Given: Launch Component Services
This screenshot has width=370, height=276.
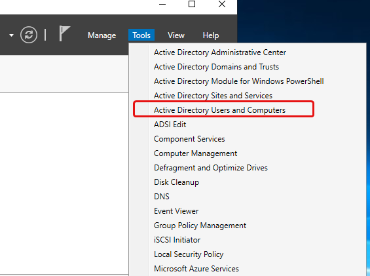Looking at the screenshot, I should [x=189, y=139].
